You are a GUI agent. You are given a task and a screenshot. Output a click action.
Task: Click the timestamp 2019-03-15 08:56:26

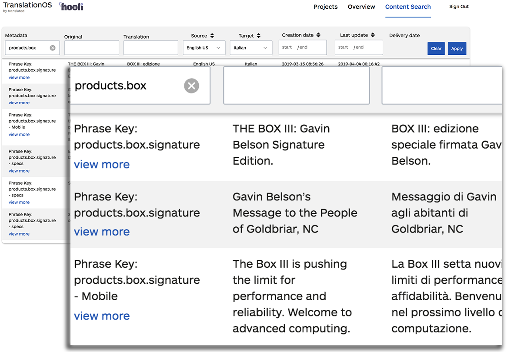(302, 64)
